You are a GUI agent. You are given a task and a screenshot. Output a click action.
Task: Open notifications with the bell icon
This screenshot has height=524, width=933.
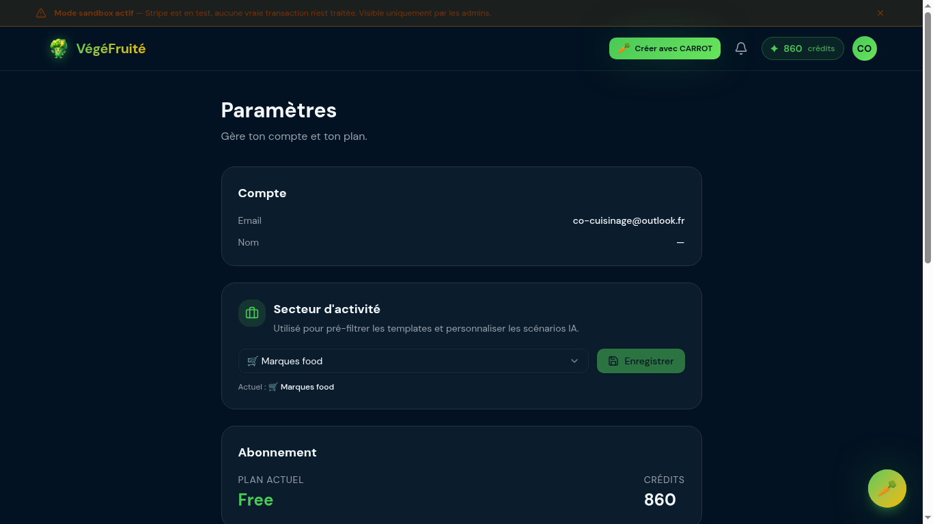click(741, 48)
